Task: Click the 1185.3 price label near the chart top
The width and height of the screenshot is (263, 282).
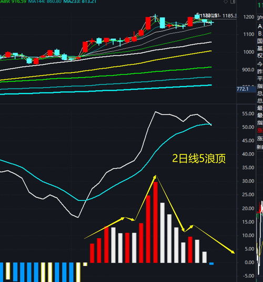Action: 229,16
